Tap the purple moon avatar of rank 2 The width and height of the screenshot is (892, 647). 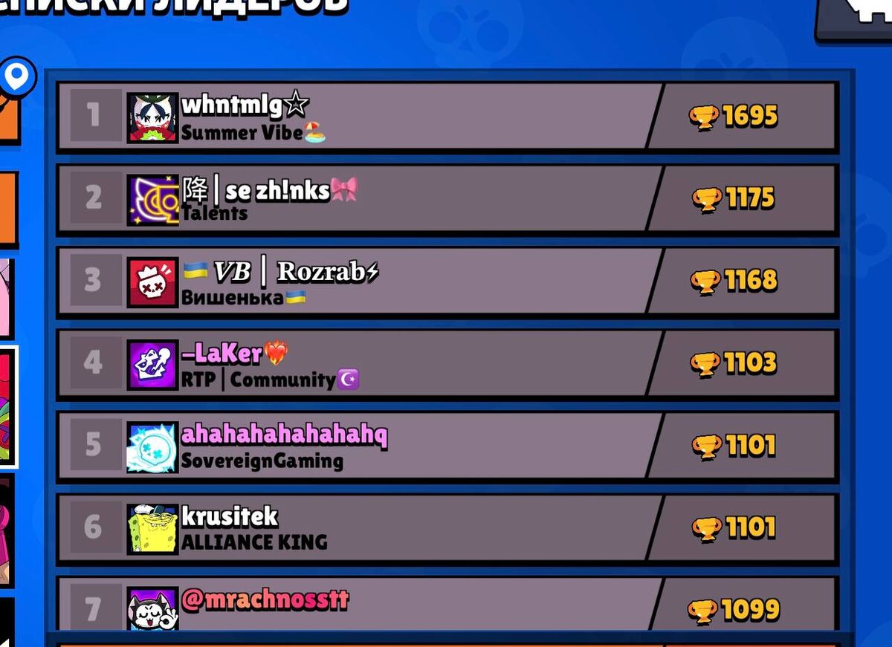[x=152, y=200]
